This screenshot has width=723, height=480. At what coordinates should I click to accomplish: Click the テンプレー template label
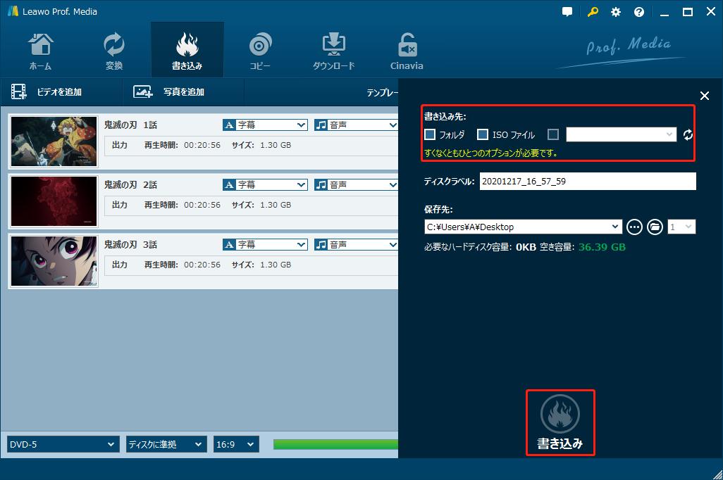pyautogui.click(x=382, y=93)
